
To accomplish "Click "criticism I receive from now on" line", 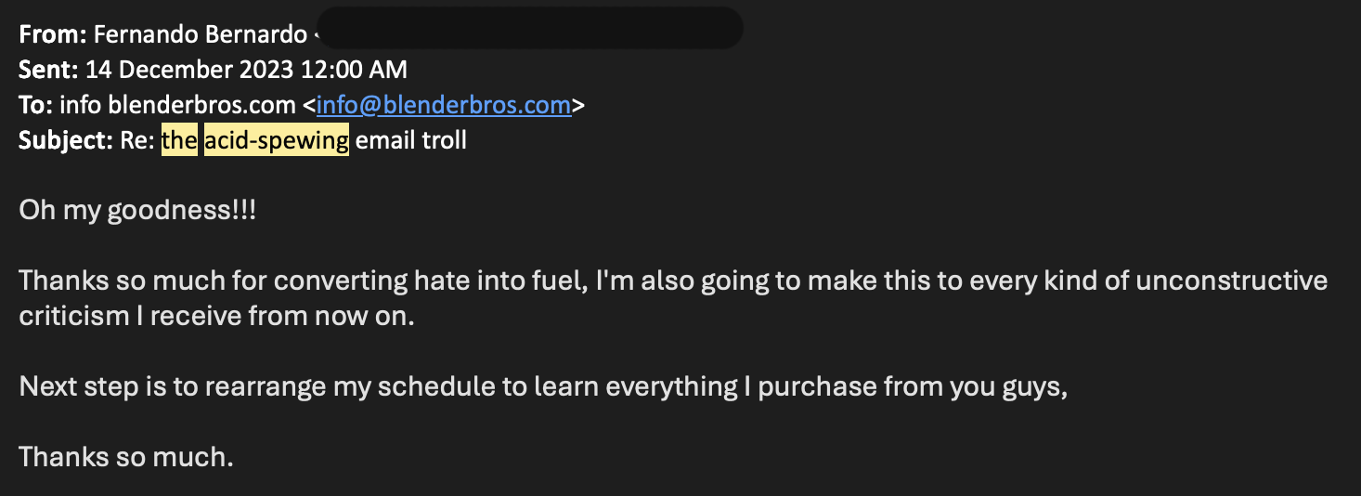I will pos(216,316).
